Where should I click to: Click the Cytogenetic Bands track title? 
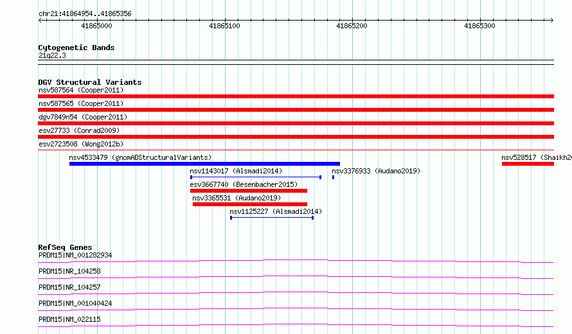(x=76, y=48)
